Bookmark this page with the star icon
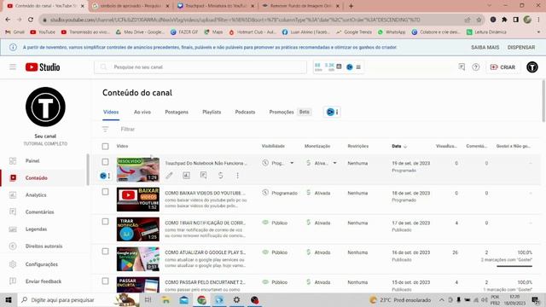The height and width of the screenshot is (307, 546). 479,20
